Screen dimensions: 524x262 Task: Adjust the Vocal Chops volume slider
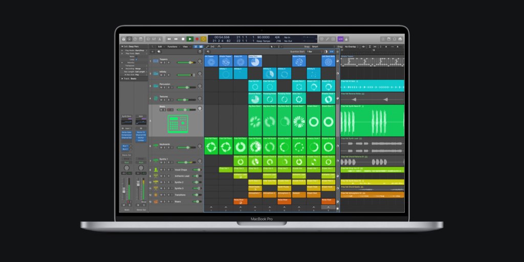[x=197, y=170]
